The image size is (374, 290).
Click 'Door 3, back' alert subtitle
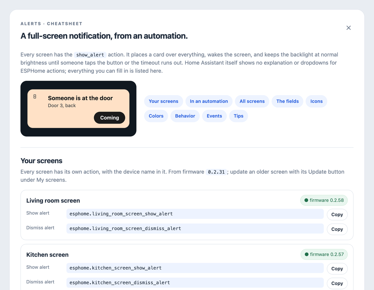(x=62, y=105)
